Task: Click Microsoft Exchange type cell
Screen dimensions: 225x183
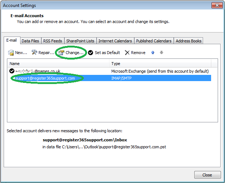Action: pyautogui.click(x=160, y=71)
